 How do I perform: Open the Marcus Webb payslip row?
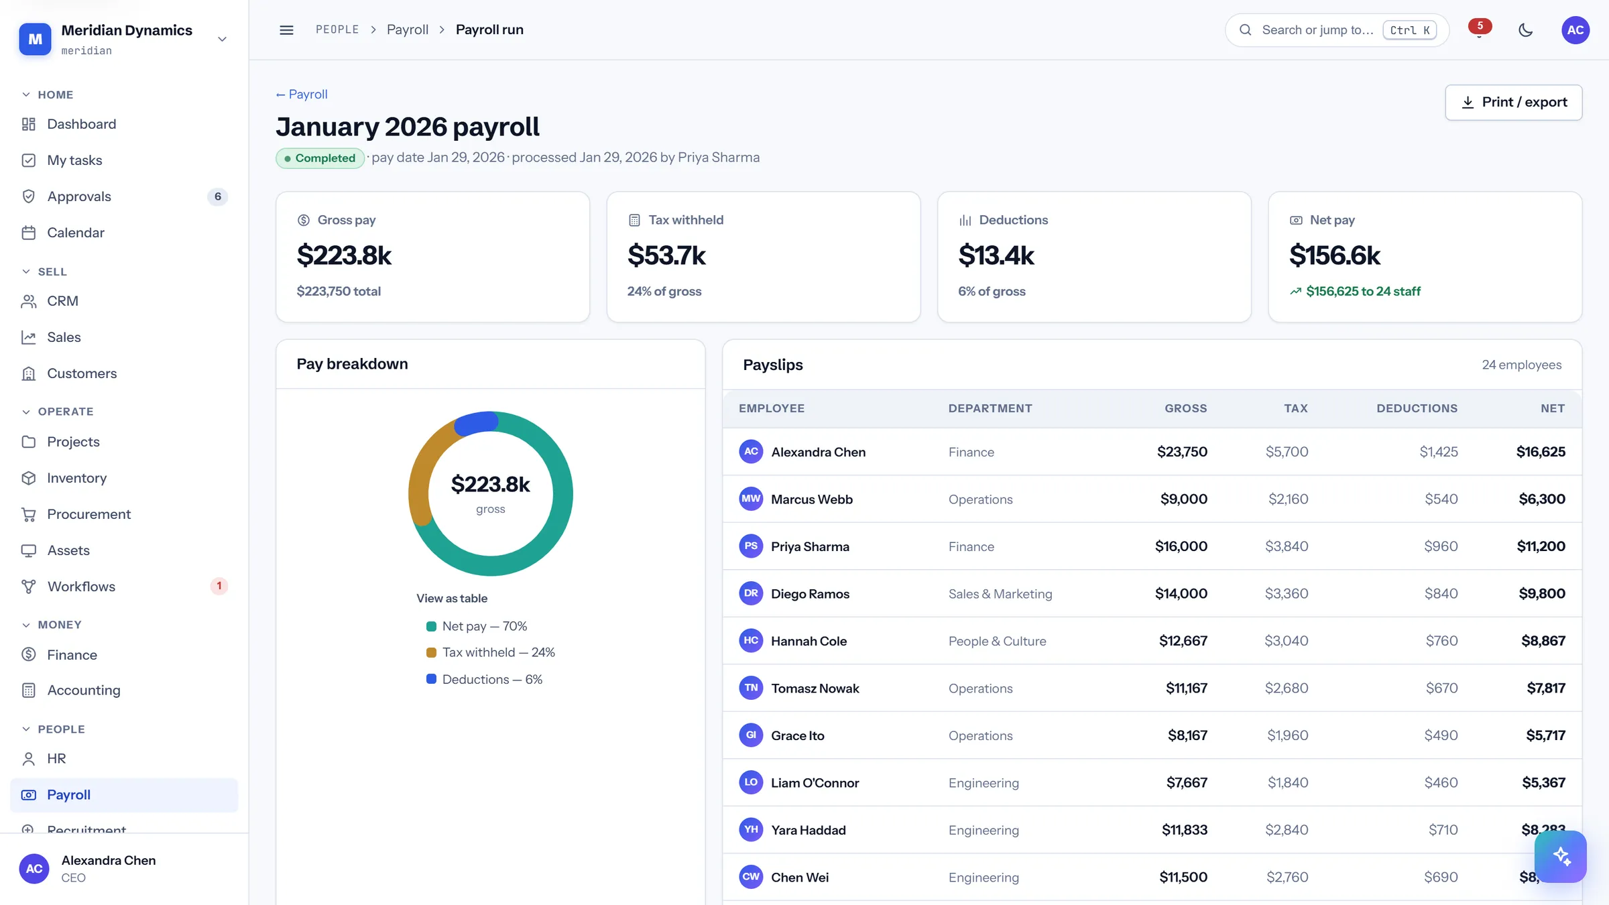[x=1152, y=499]
